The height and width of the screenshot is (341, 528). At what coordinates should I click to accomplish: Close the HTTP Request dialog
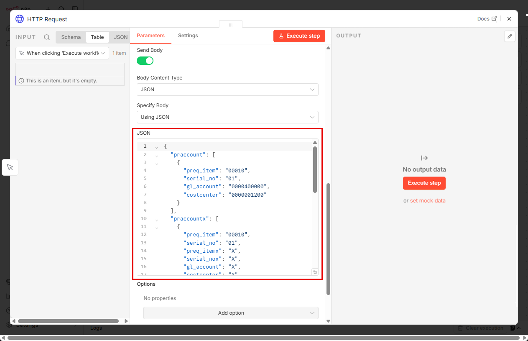tap(509, 19)
